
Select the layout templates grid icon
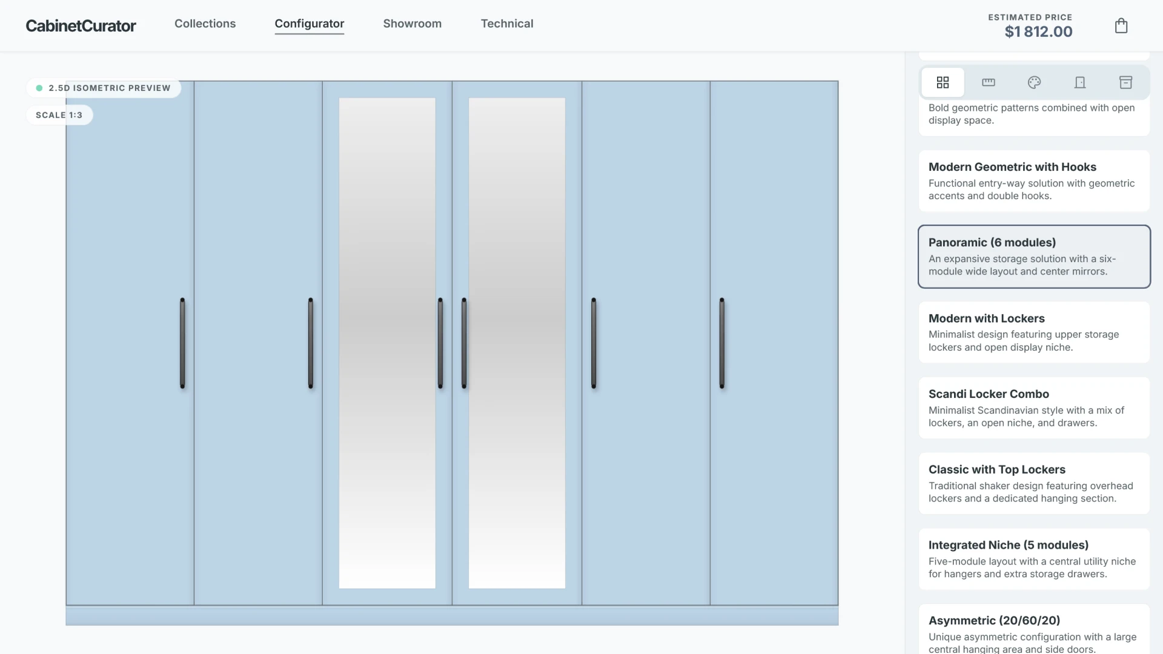pyautogui.click(x=943, y=82)
